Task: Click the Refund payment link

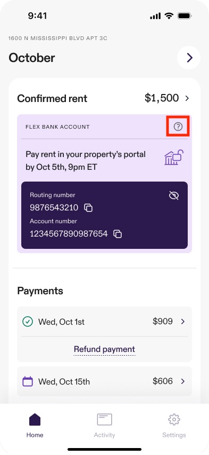Action: click(104, 349)
